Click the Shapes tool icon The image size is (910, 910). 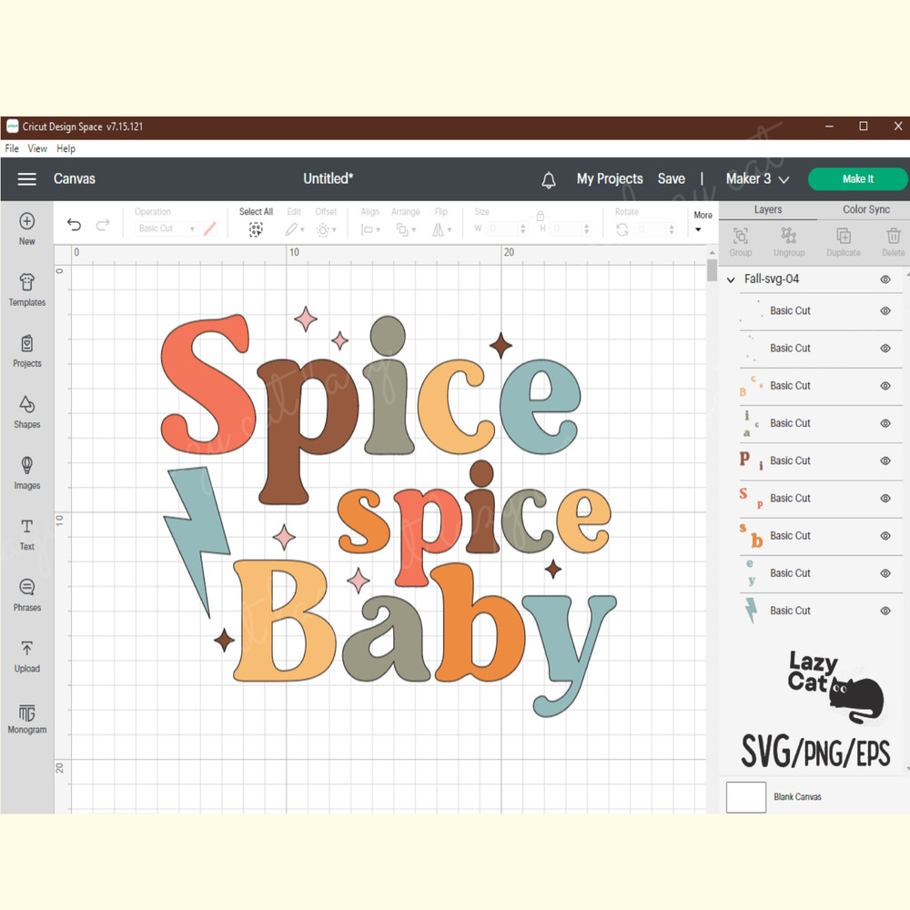(27, 411)
